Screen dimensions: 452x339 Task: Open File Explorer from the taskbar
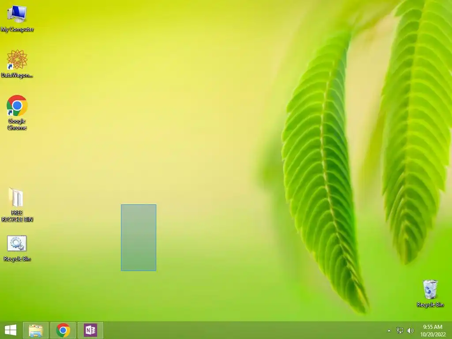tap(36, 330)
